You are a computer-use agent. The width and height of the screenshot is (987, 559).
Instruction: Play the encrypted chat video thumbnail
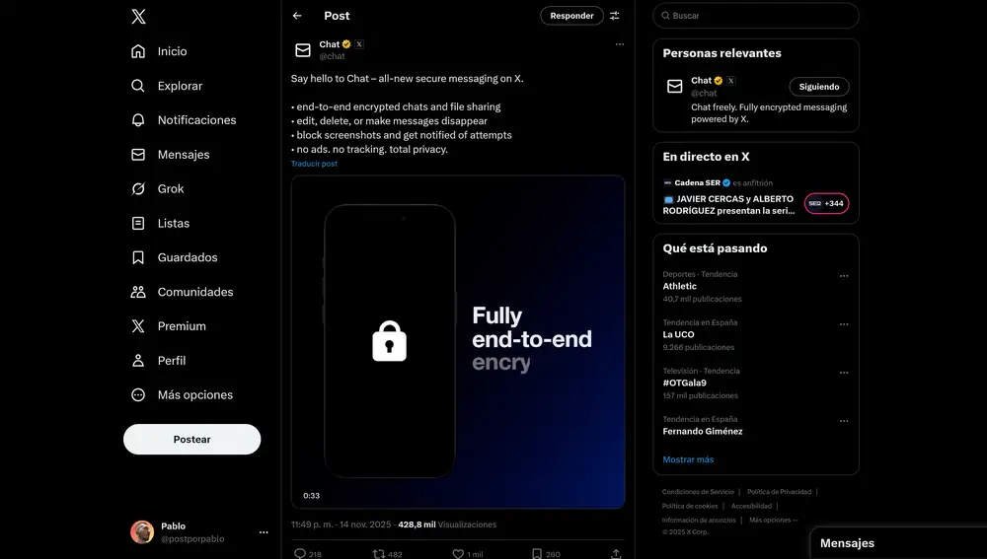(458, 341)
